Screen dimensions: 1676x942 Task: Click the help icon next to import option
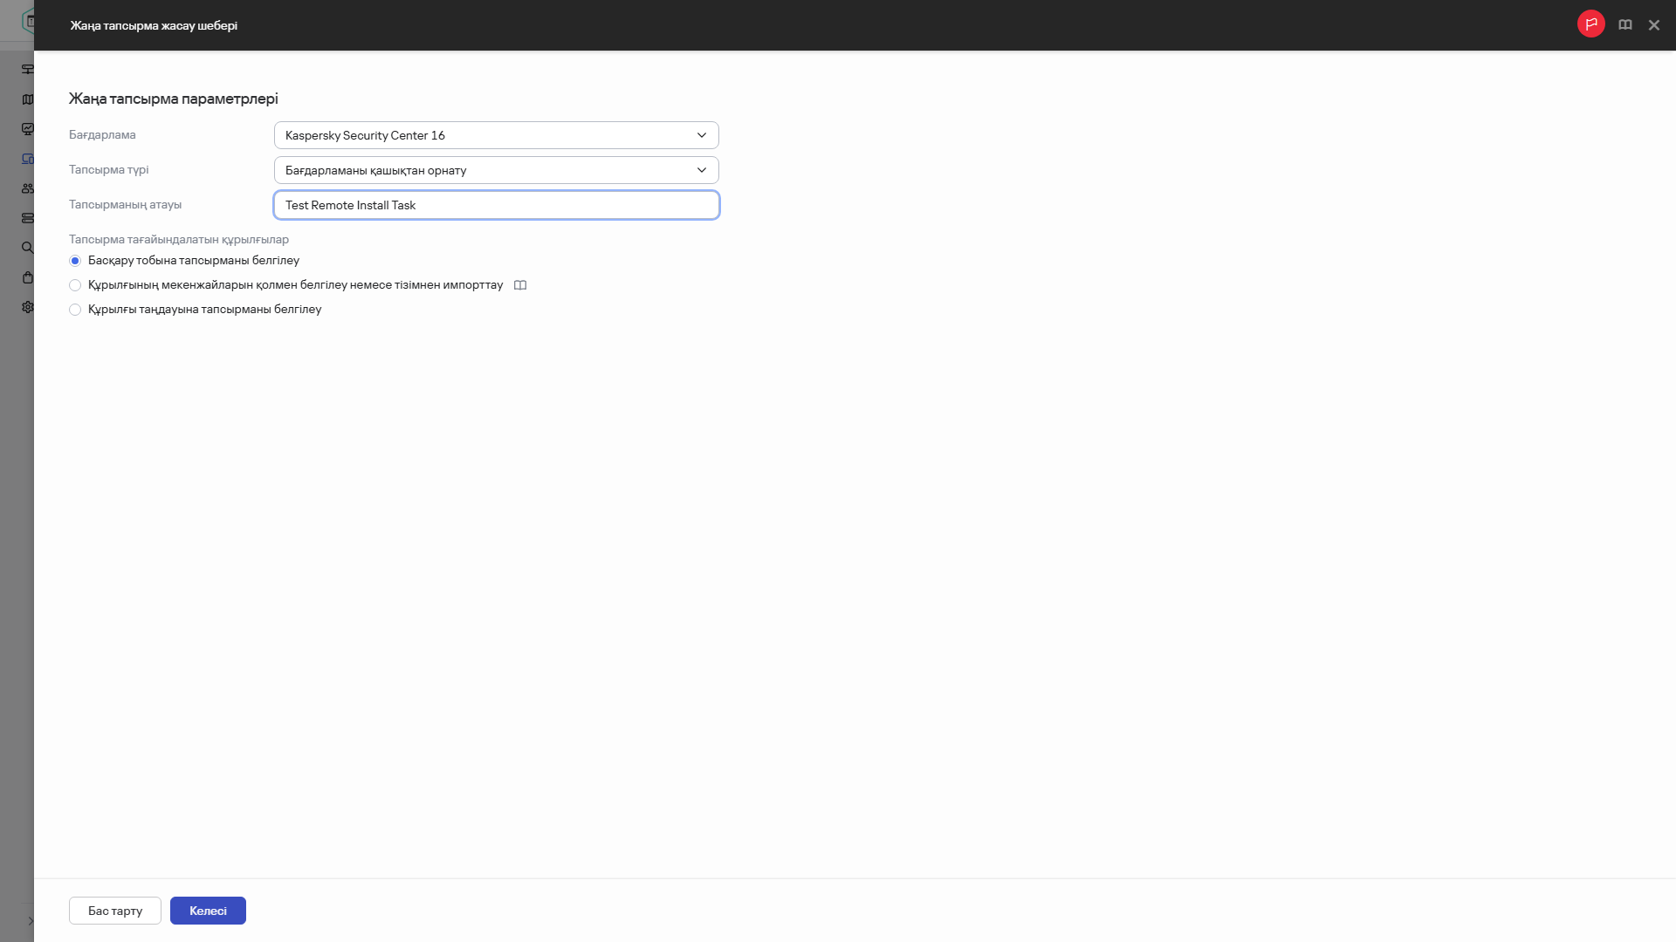click(520, 285)
